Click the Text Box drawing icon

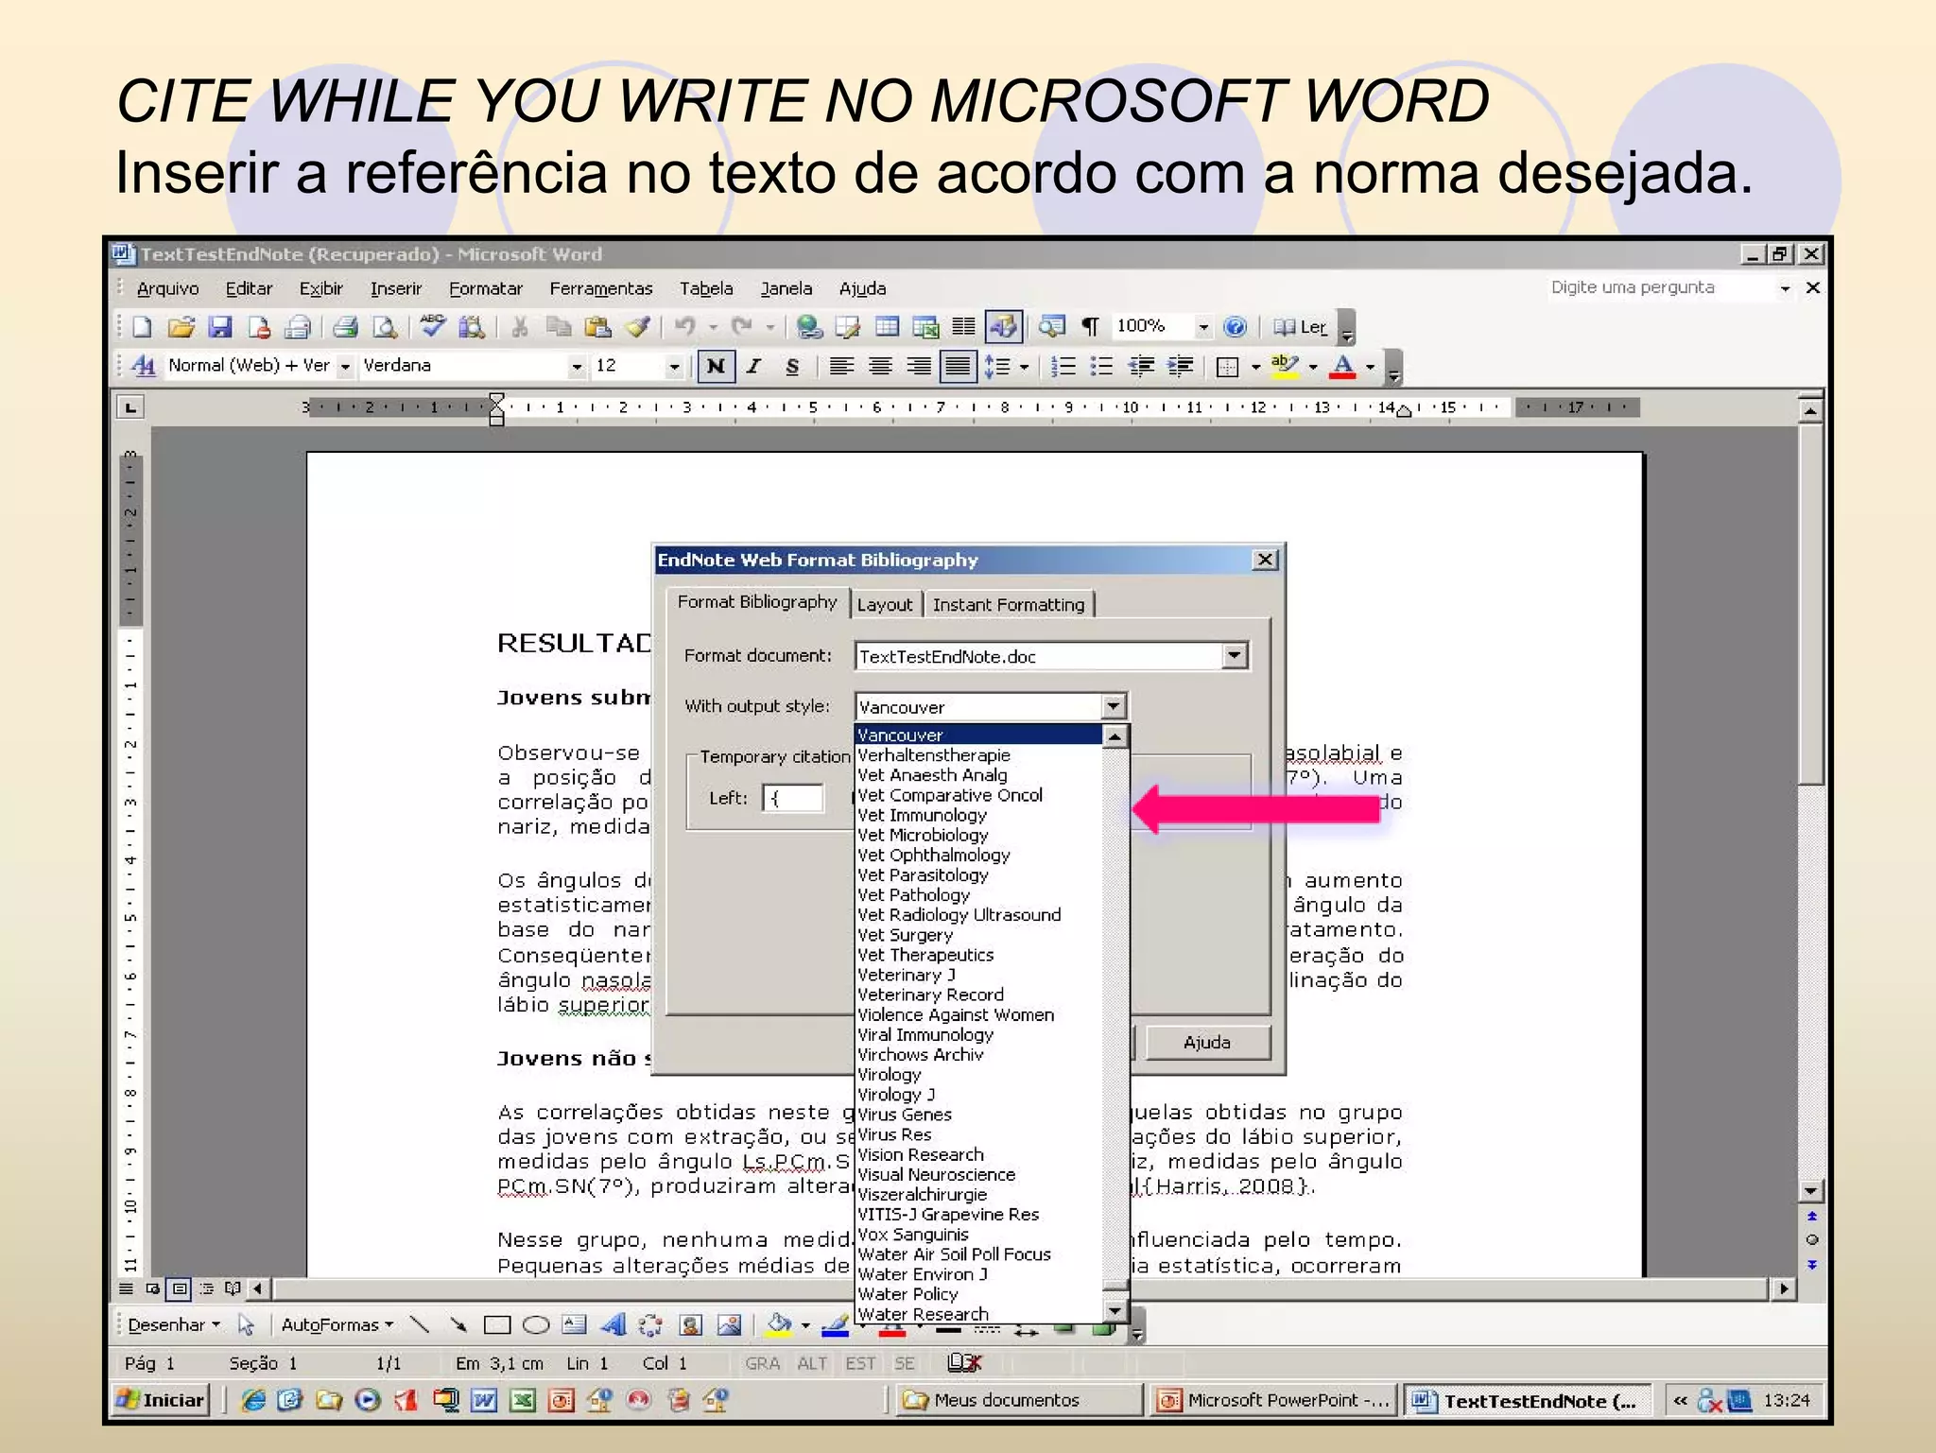pos(575,1325)
